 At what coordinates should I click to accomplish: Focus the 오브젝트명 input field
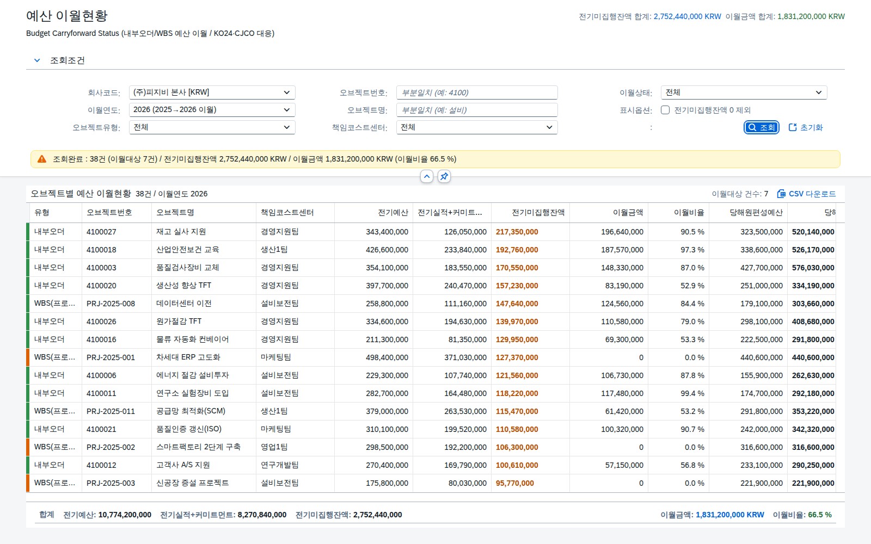477,110
